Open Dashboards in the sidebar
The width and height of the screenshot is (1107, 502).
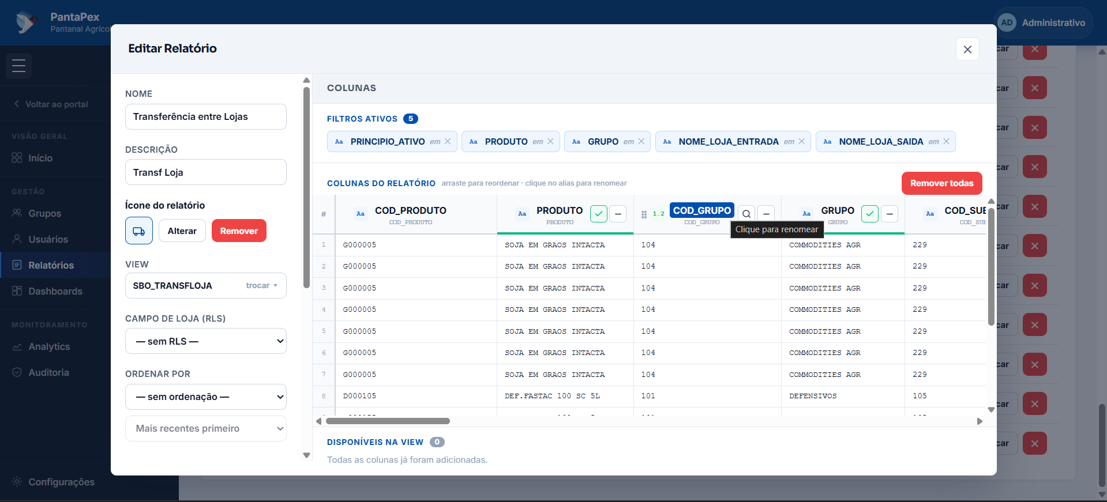[x=55, y=291]
